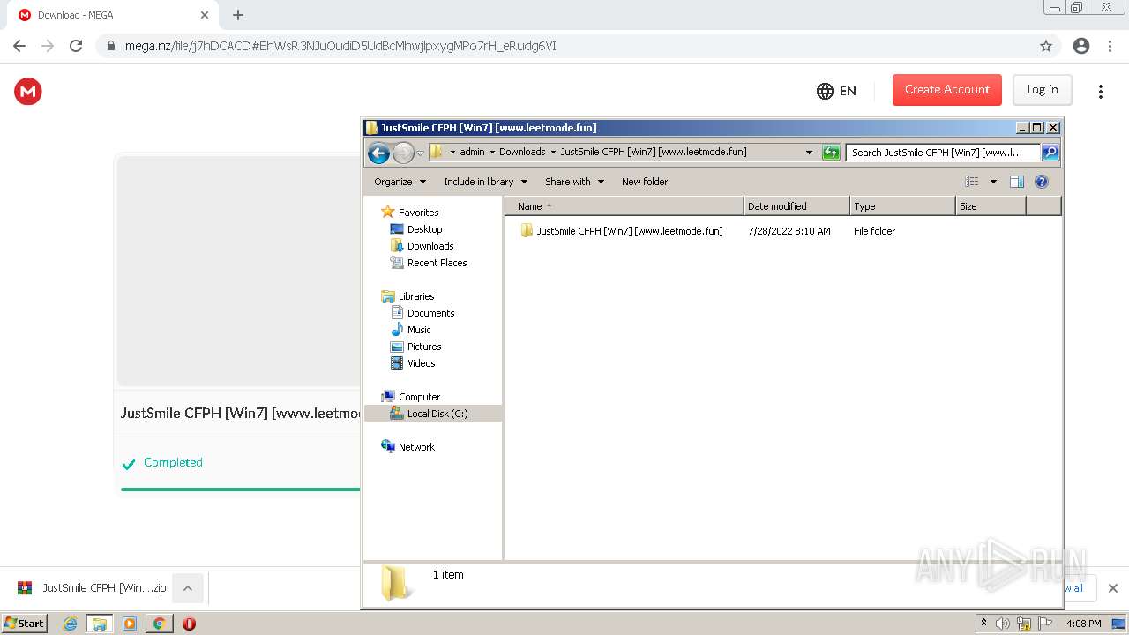Expand the address bar history dropdown
This screenshot has height=635, width=1129.
point(809,153)
